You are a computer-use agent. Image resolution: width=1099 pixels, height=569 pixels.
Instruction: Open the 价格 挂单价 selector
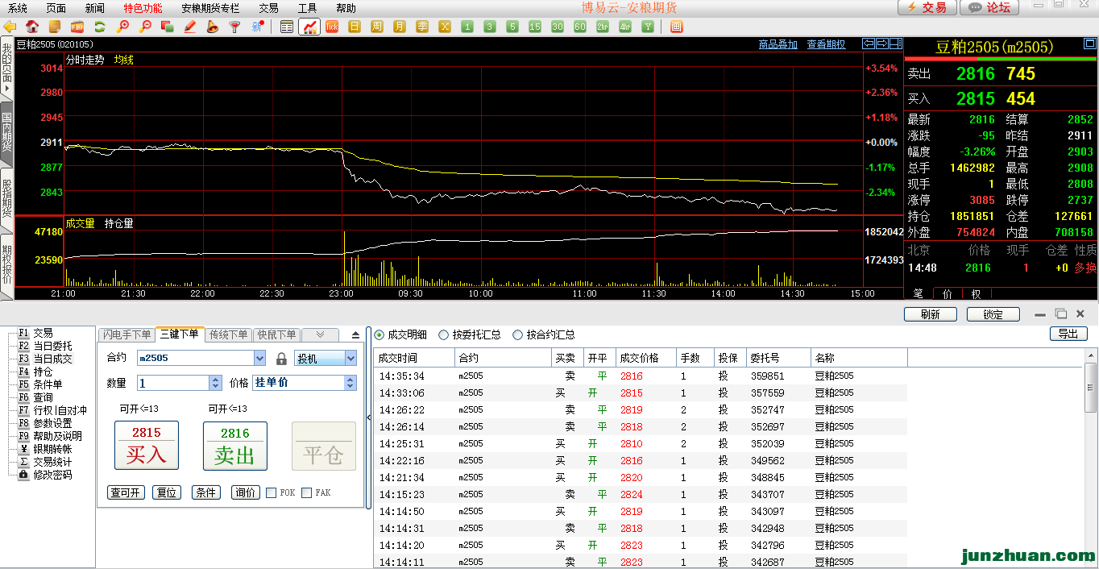(305, 383)
